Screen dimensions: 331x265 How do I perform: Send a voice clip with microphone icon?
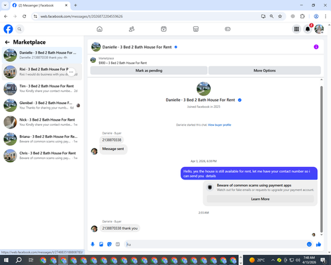click(x=93, y=244)
